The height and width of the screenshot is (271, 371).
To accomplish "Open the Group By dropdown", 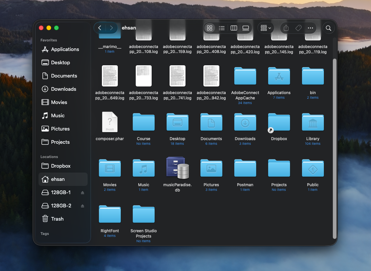I will (266, 28).
